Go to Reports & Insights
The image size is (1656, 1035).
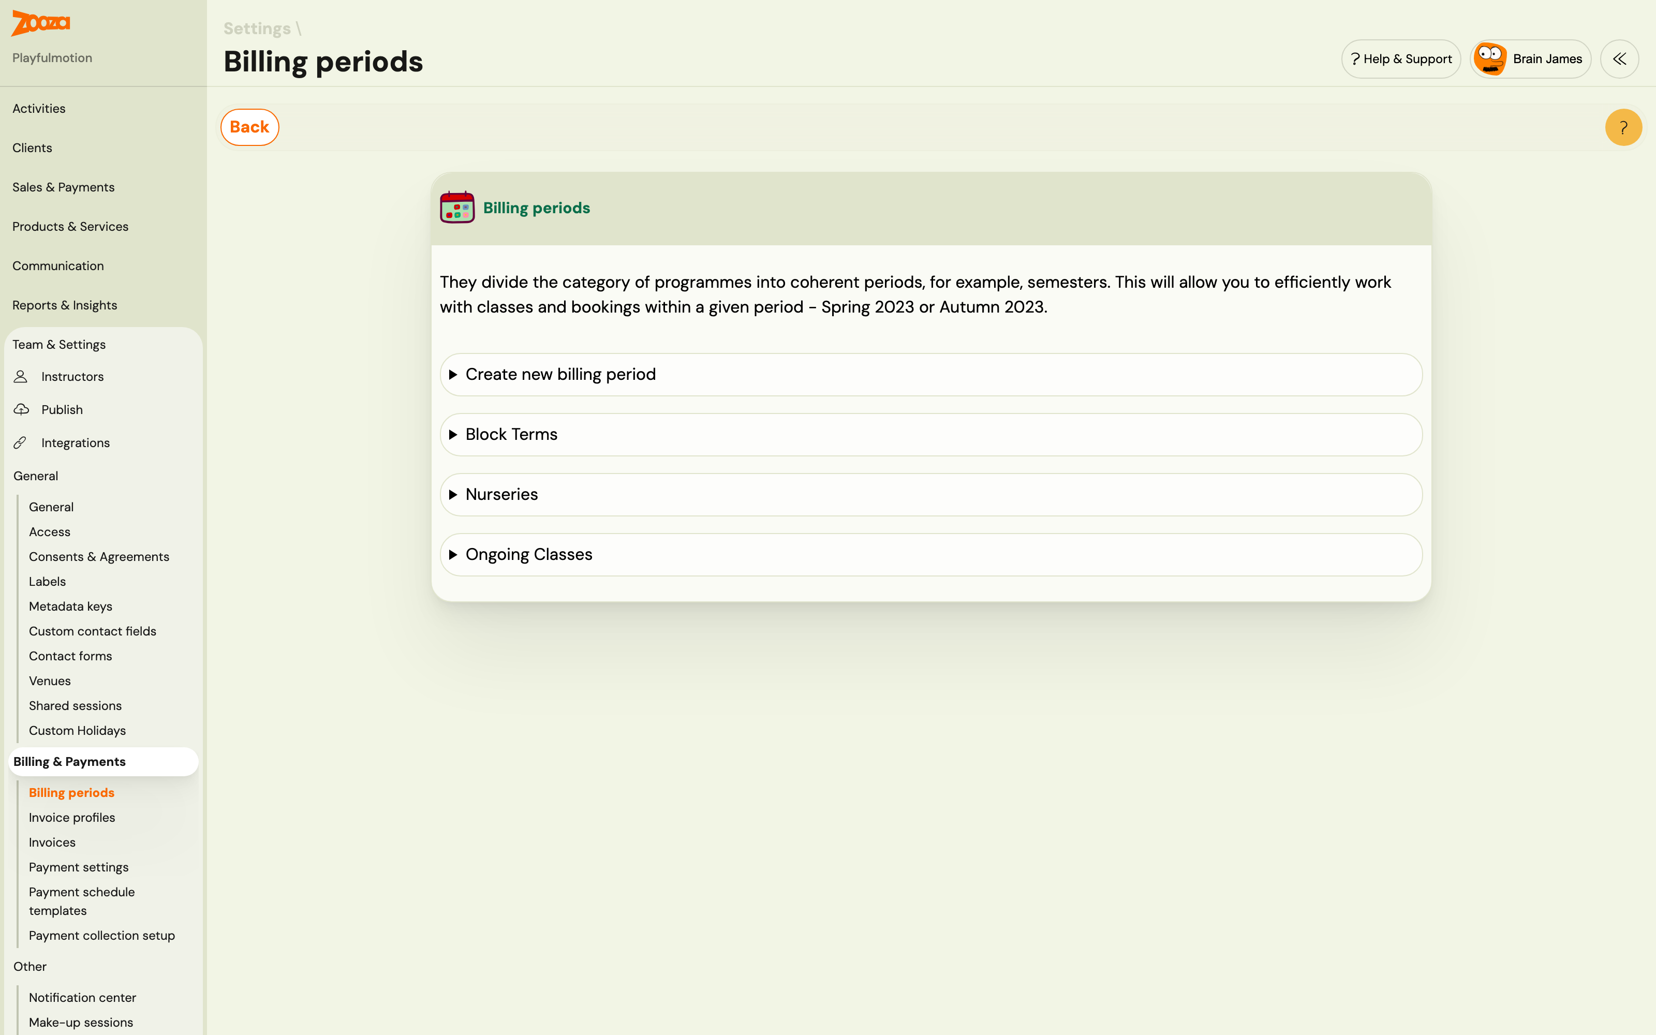click(x=65, y=305)
